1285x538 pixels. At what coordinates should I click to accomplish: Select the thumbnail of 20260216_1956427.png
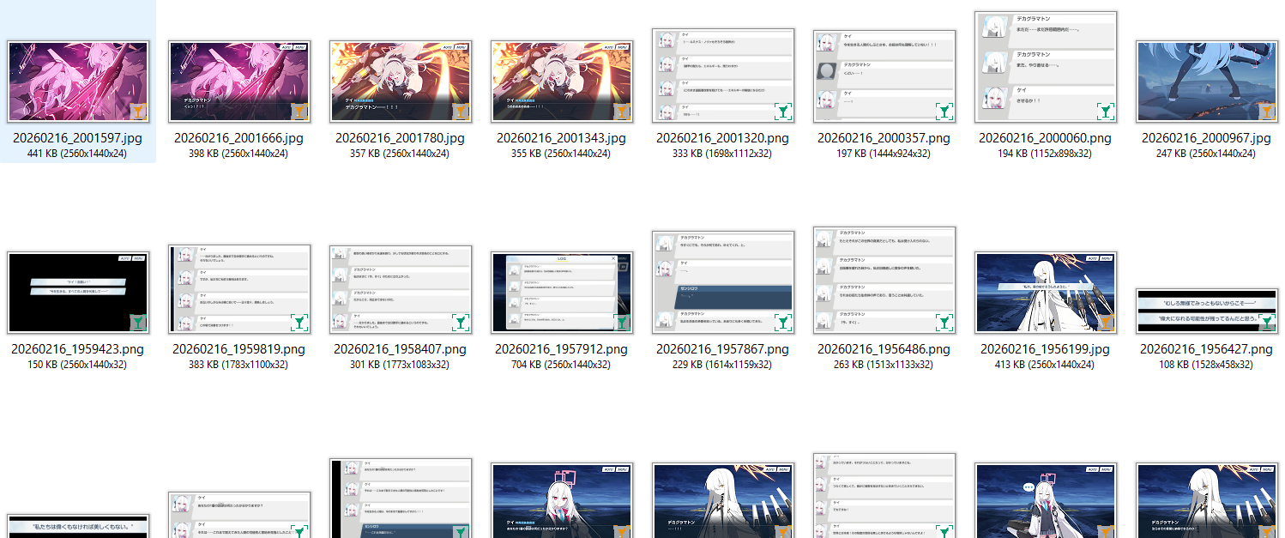tap(1207, 312)
